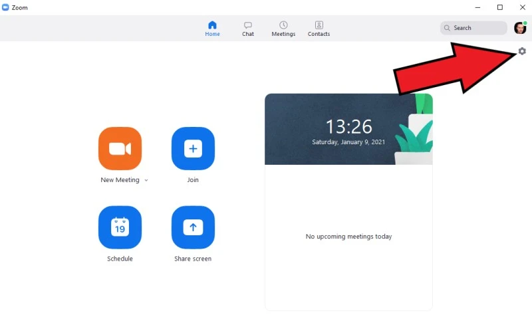Image resolution: width=532 pixels, height=319 pixels.
Task: Switch to the Home tab
Action: click(212, 29)
